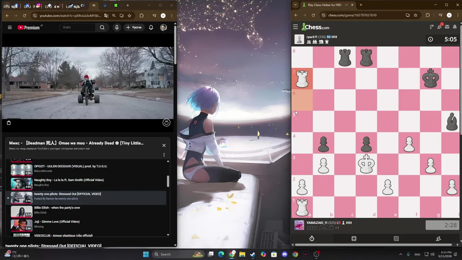Select the white king on d3

[366, 164]
